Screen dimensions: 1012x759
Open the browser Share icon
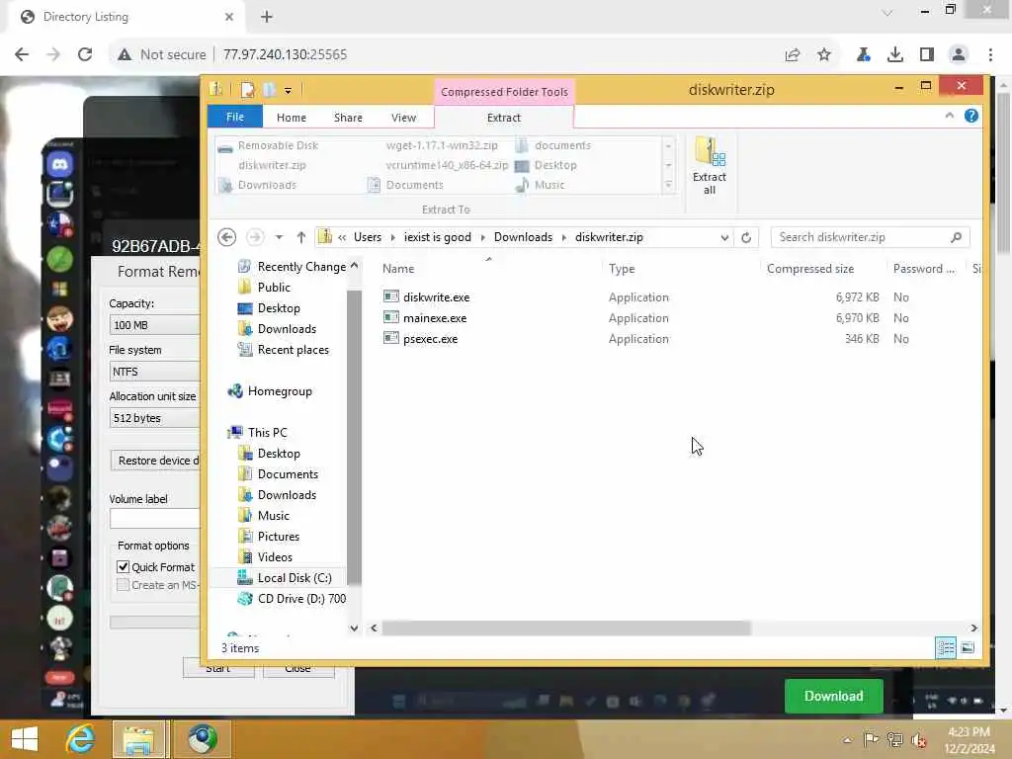click(x=793, y=54)
